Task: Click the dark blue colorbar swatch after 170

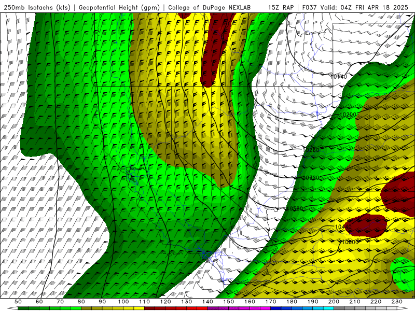Action: (276, 308)
